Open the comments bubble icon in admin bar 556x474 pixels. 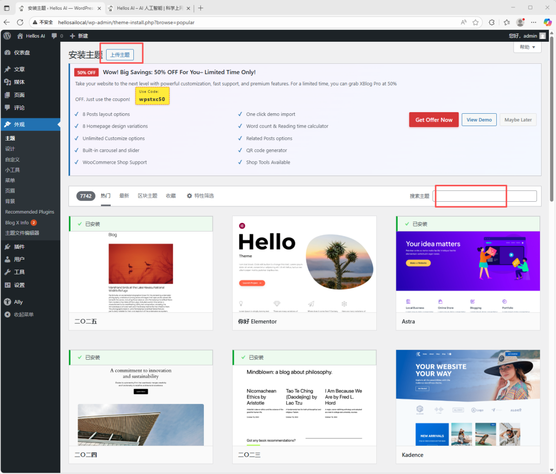pyautogui.click(x=55, y=36)
